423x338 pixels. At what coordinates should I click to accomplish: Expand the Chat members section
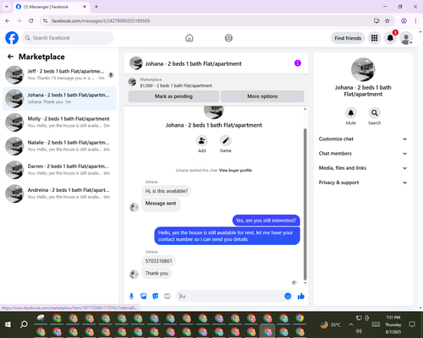pos(363,154)
